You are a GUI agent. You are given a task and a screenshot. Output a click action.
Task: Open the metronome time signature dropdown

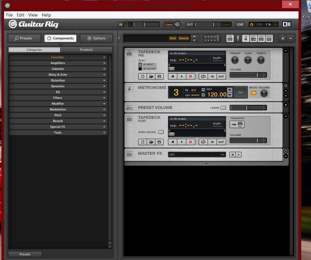tap(203, 90)
